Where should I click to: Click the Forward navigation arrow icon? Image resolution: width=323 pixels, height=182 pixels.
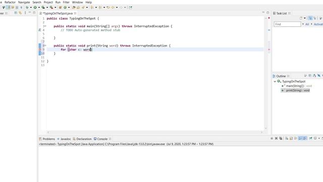121,8
